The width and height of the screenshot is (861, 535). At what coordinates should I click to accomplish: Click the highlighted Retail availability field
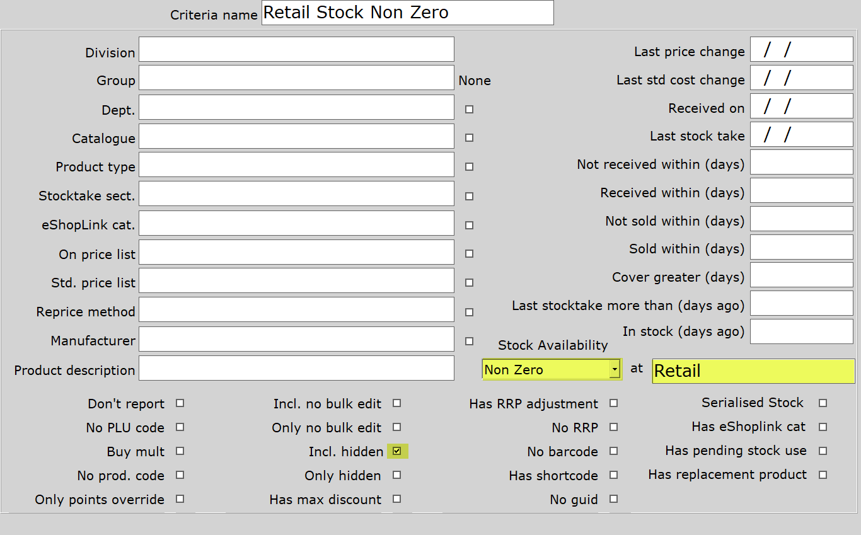coord(753,371)
